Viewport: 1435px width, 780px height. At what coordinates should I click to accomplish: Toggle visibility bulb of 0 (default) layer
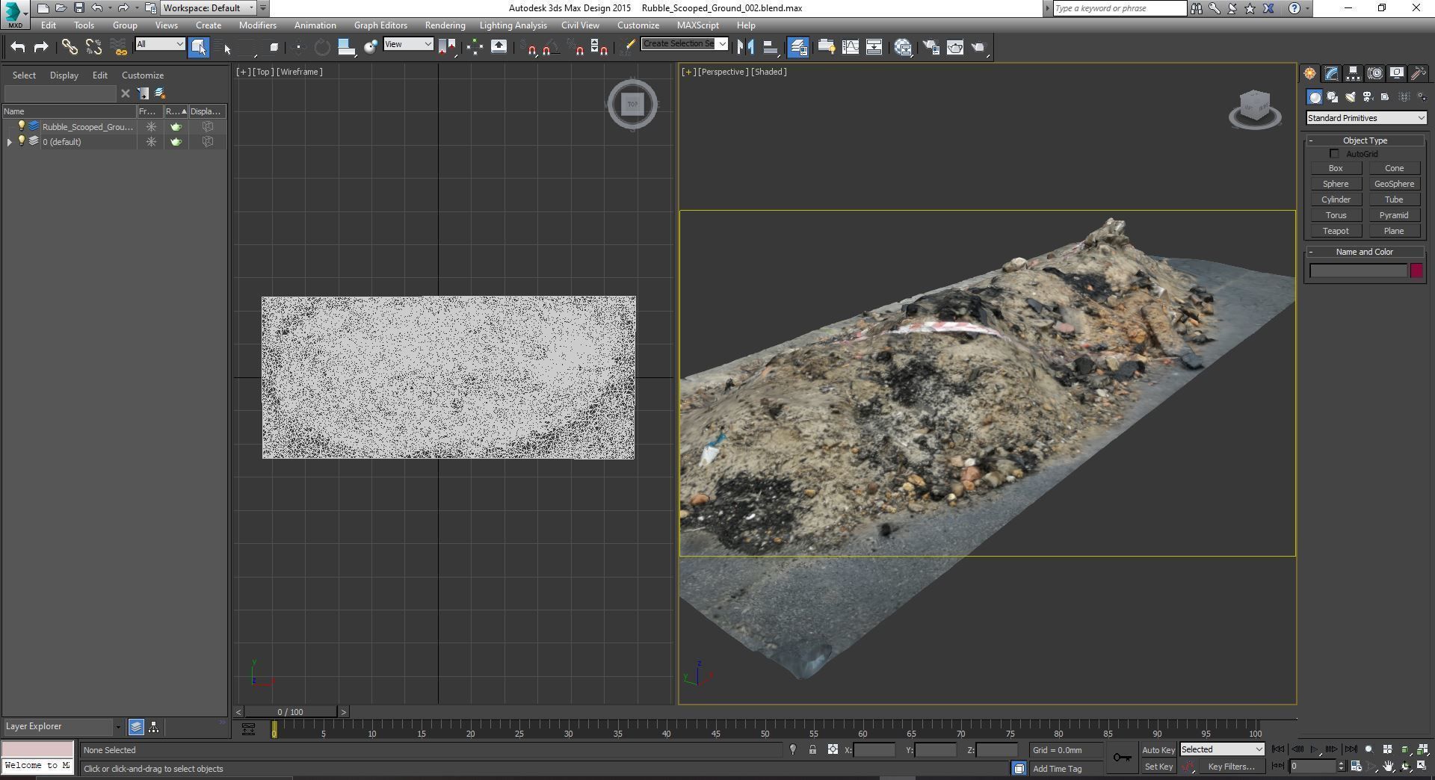coord(22,140)
